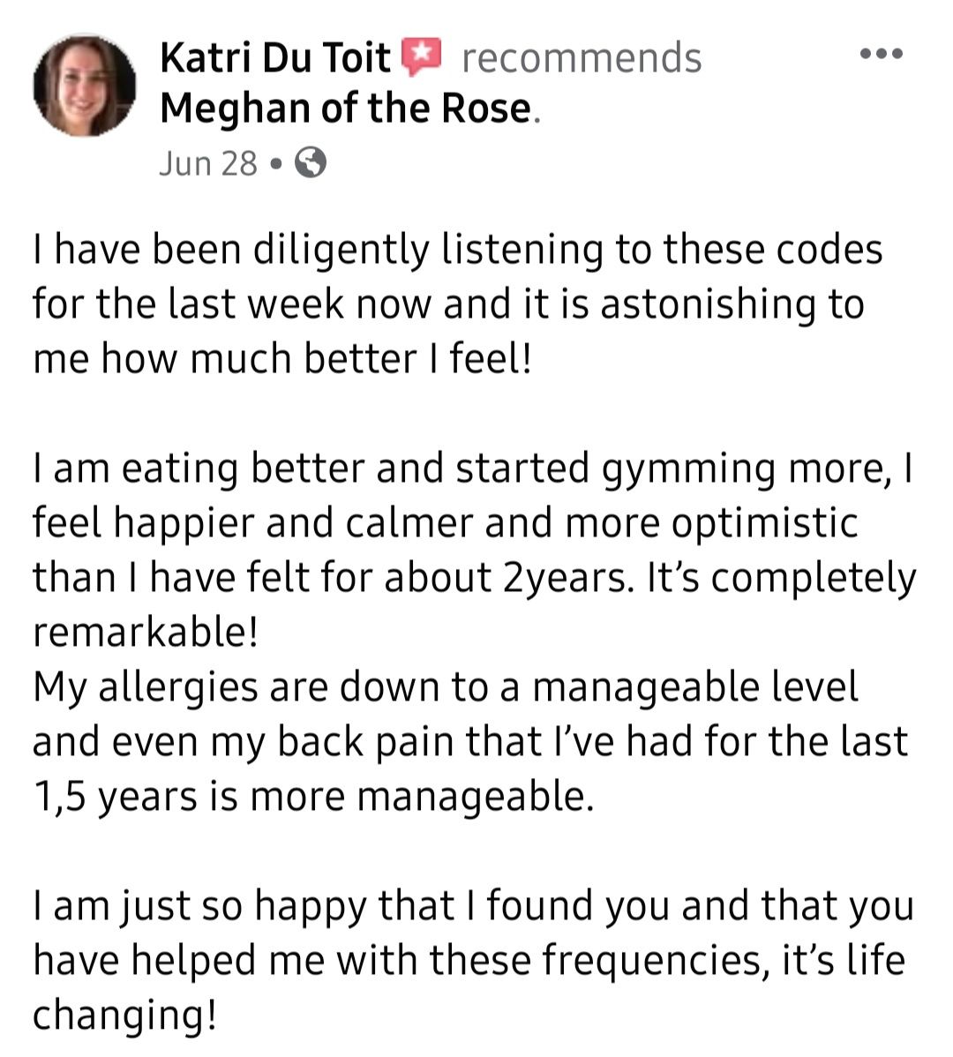The image size is (953, 1057).
Task: Visit the Meghan of the Rose page
Action: (347, 109)
